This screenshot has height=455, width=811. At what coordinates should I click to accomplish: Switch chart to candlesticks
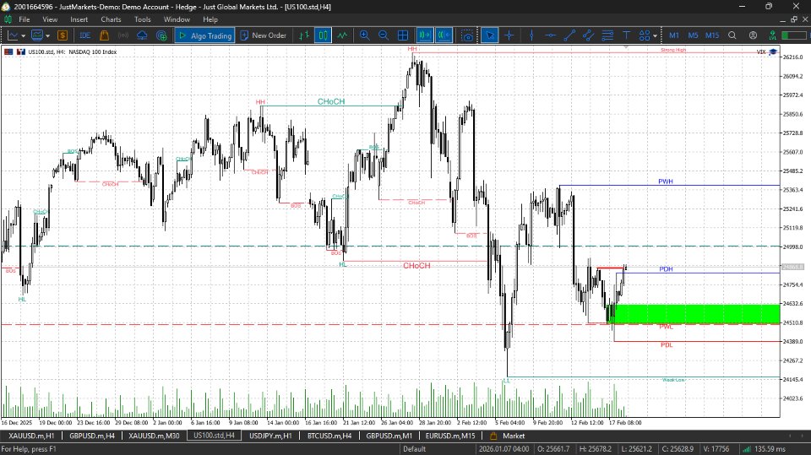point(324,35)
